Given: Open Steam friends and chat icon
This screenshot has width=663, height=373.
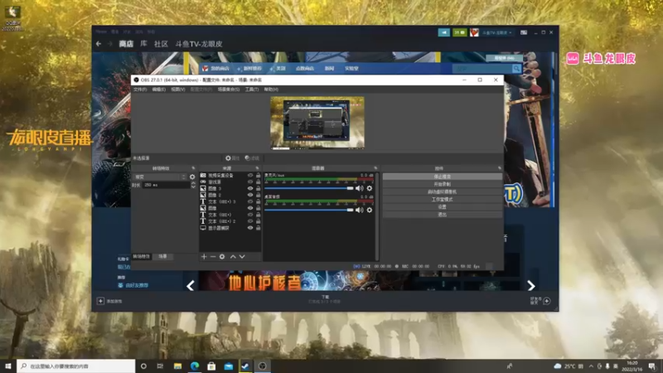Looking at the screenshot, I should [547, 301].
